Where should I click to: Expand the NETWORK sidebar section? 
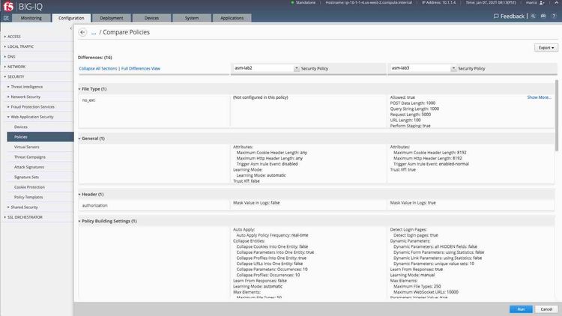coord(16,67)
